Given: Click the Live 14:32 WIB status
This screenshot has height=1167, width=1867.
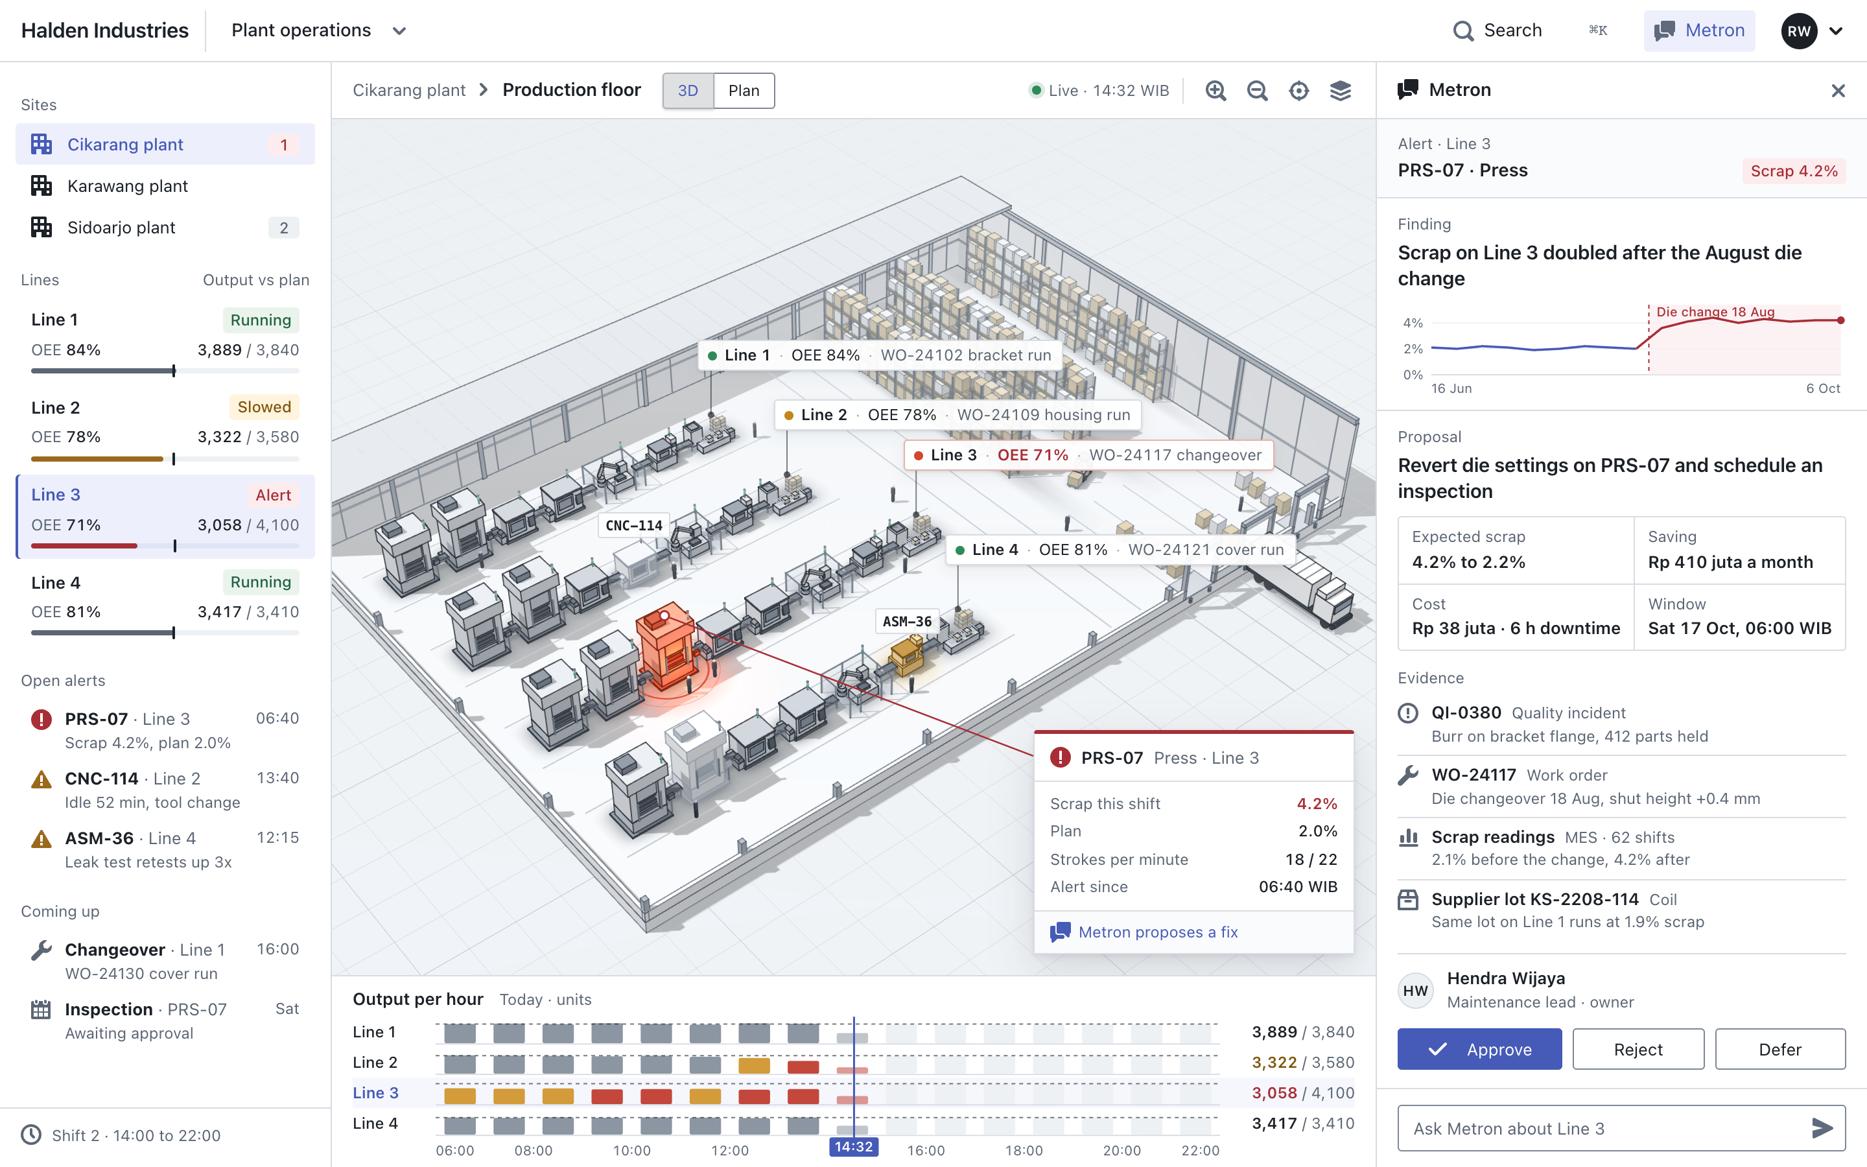Looking at the screenshot, I should (1099, 90).
